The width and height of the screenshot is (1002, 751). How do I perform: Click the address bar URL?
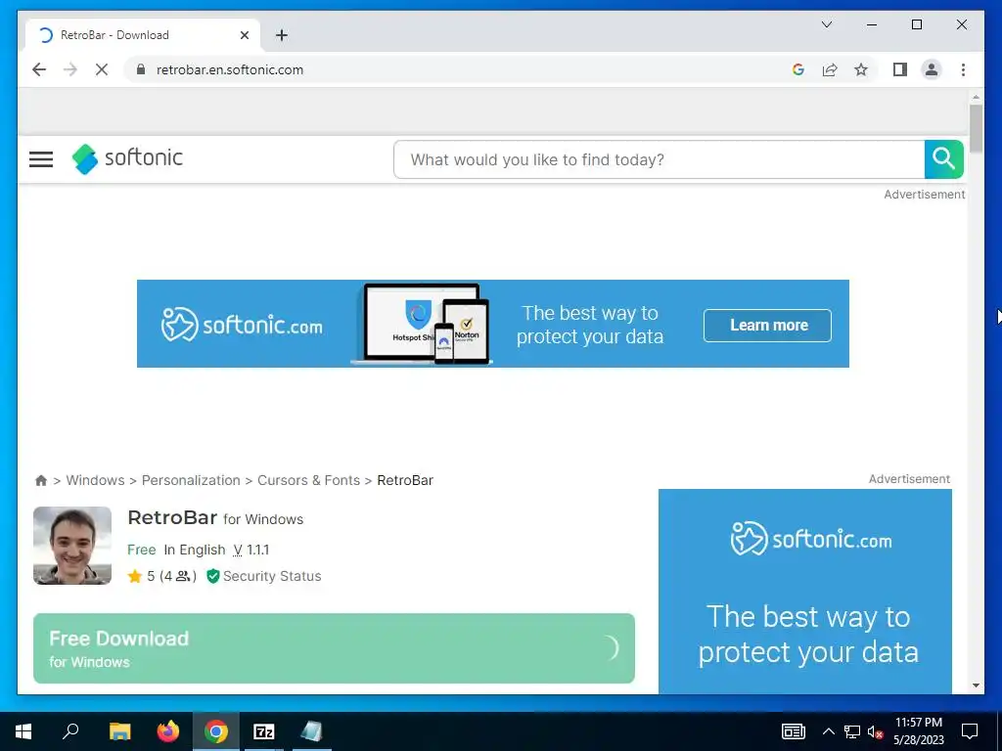tap(230, 69)
